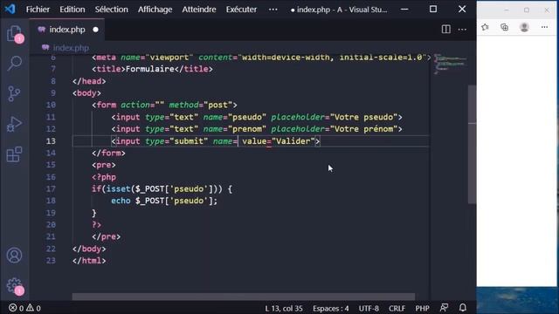Image resolution: width=559 pixels, height=314 pixels.
Task: Open the Explorer view in activity bar
Action: point(15,33)
